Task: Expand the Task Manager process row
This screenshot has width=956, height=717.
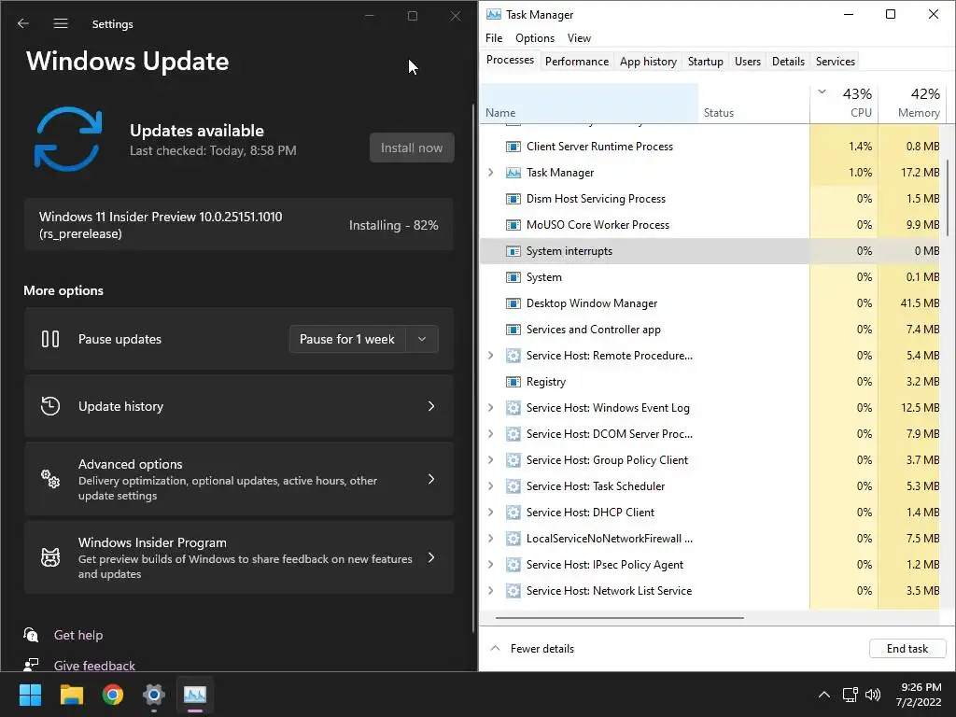Action: (491, 173)
